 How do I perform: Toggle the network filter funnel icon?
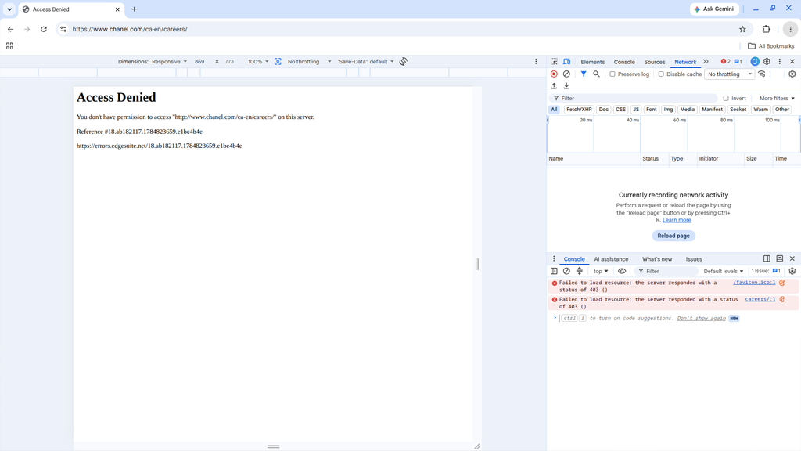[x=584, y=74]
